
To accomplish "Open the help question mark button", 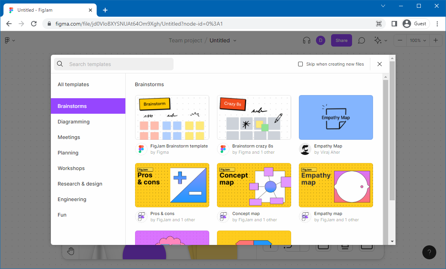I will (429, 252).
